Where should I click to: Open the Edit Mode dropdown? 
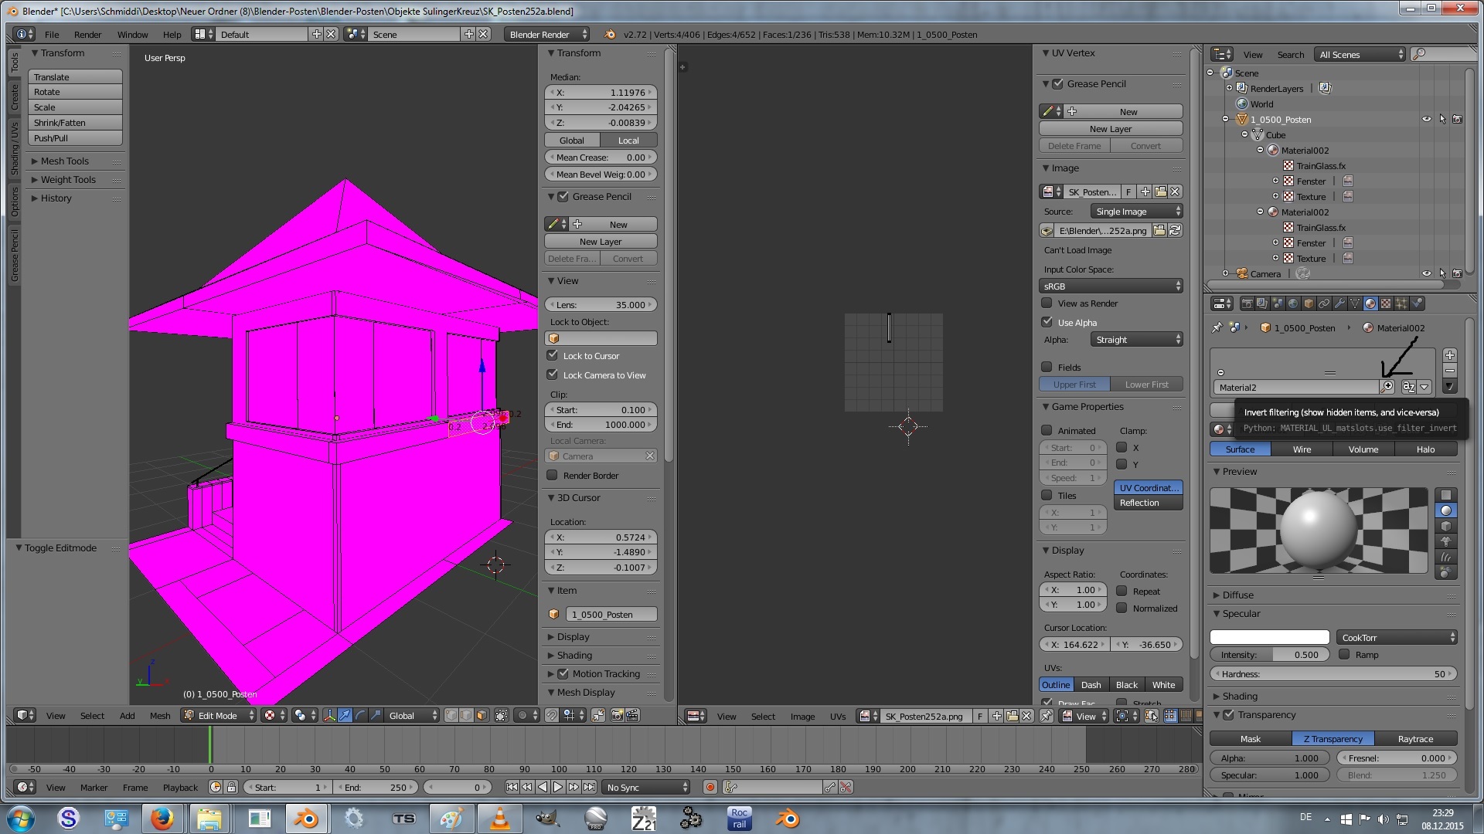tap(219, 716)
